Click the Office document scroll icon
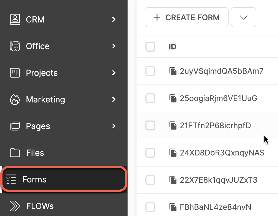This screenshot has height=216, width=278. click(15, 46)
